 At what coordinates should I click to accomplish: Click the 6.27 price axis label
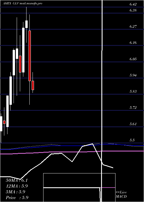coord(133,27)
